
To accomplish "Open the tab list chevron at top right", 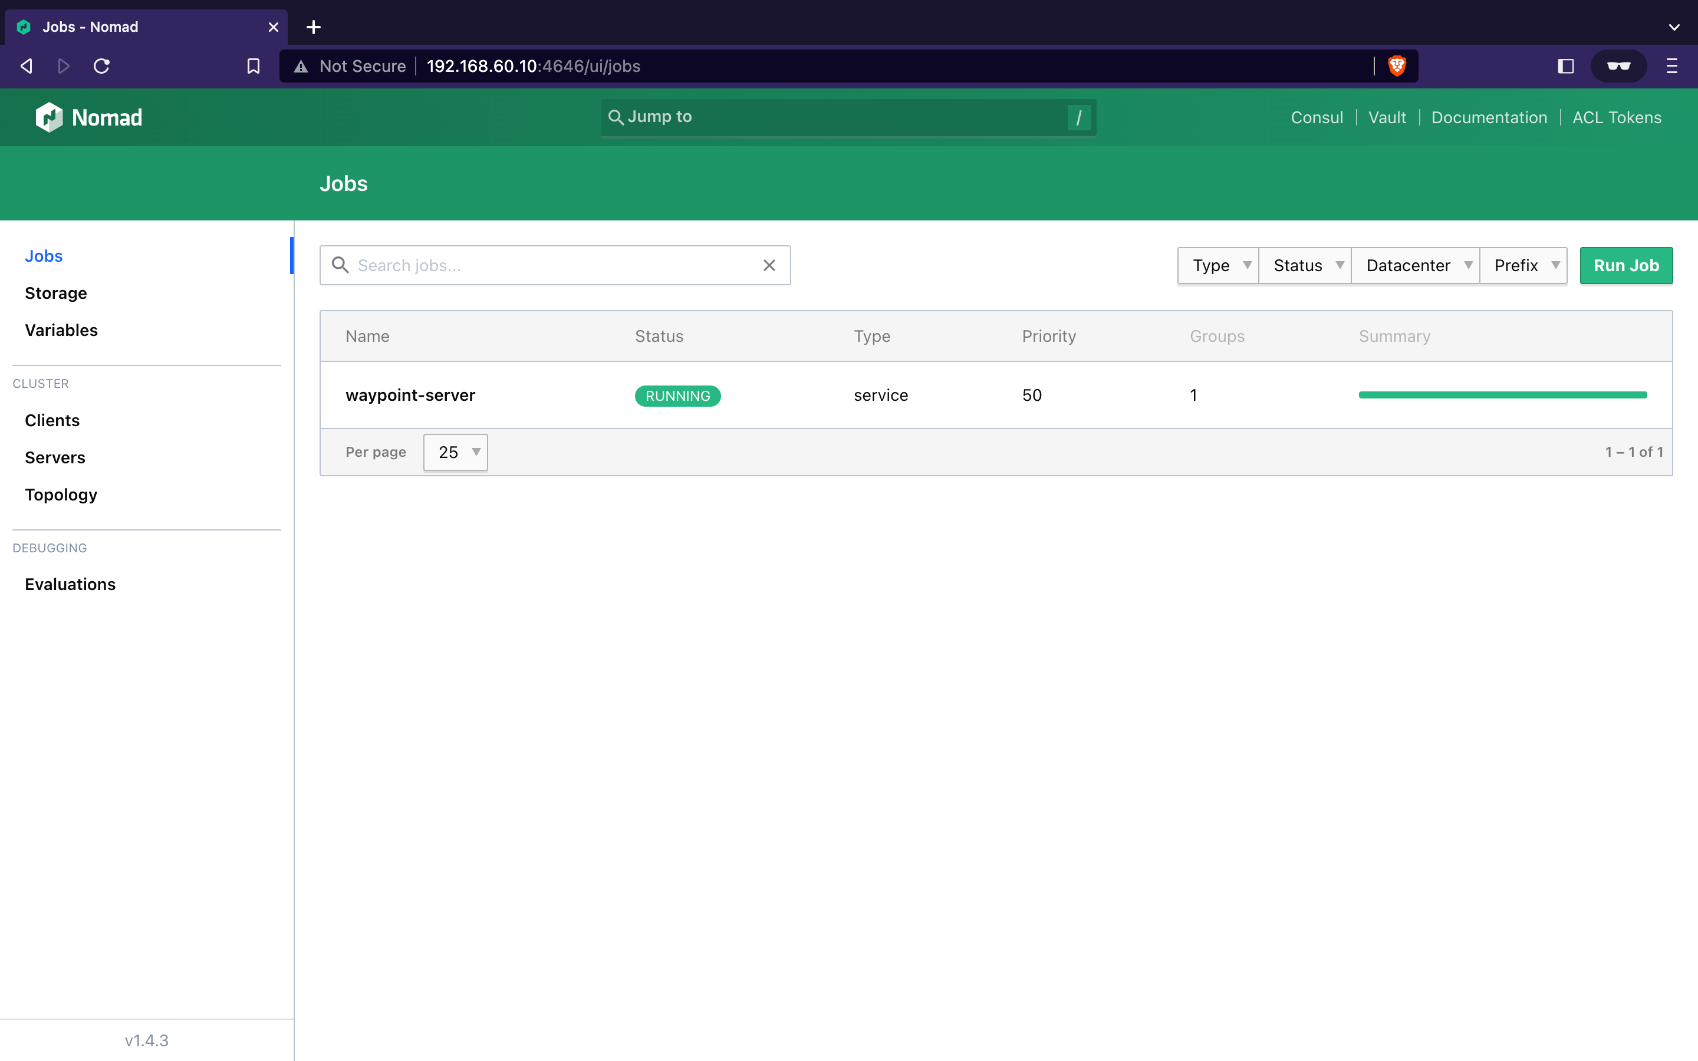I will [x=1674, y=27].
